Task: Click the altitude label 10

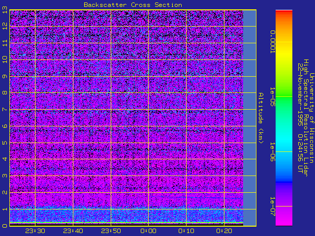Action: [5, 59]
